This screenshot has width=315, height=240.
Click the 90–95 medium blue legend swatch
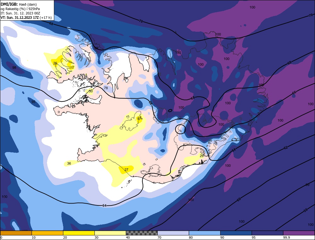pyautogui.click(x=236, y=233)
